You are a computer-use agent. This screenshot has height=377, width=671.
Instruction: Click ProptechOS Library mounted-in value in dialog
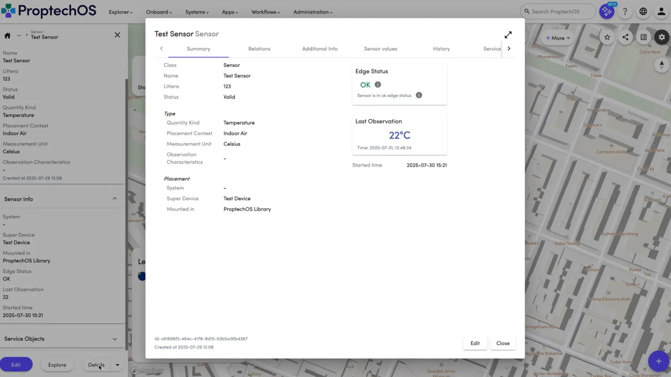pos(247,209)
